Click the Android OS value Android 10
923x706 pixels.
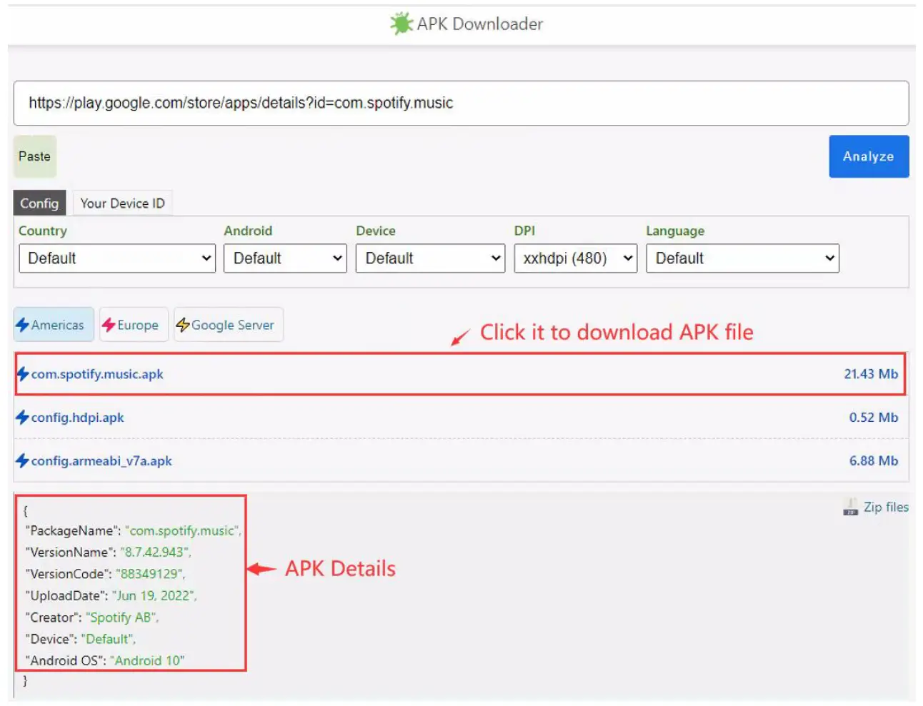tap(147, 660)
